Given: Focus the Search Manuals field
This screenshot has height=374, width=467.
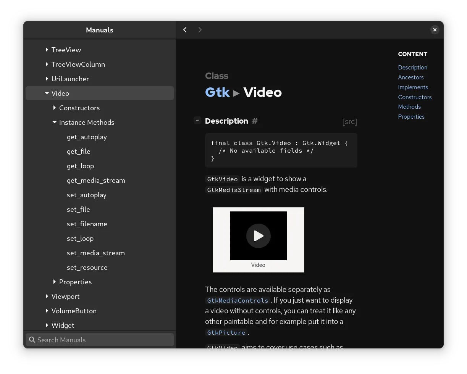Looking at the screenshot, I should click(100, 340).
